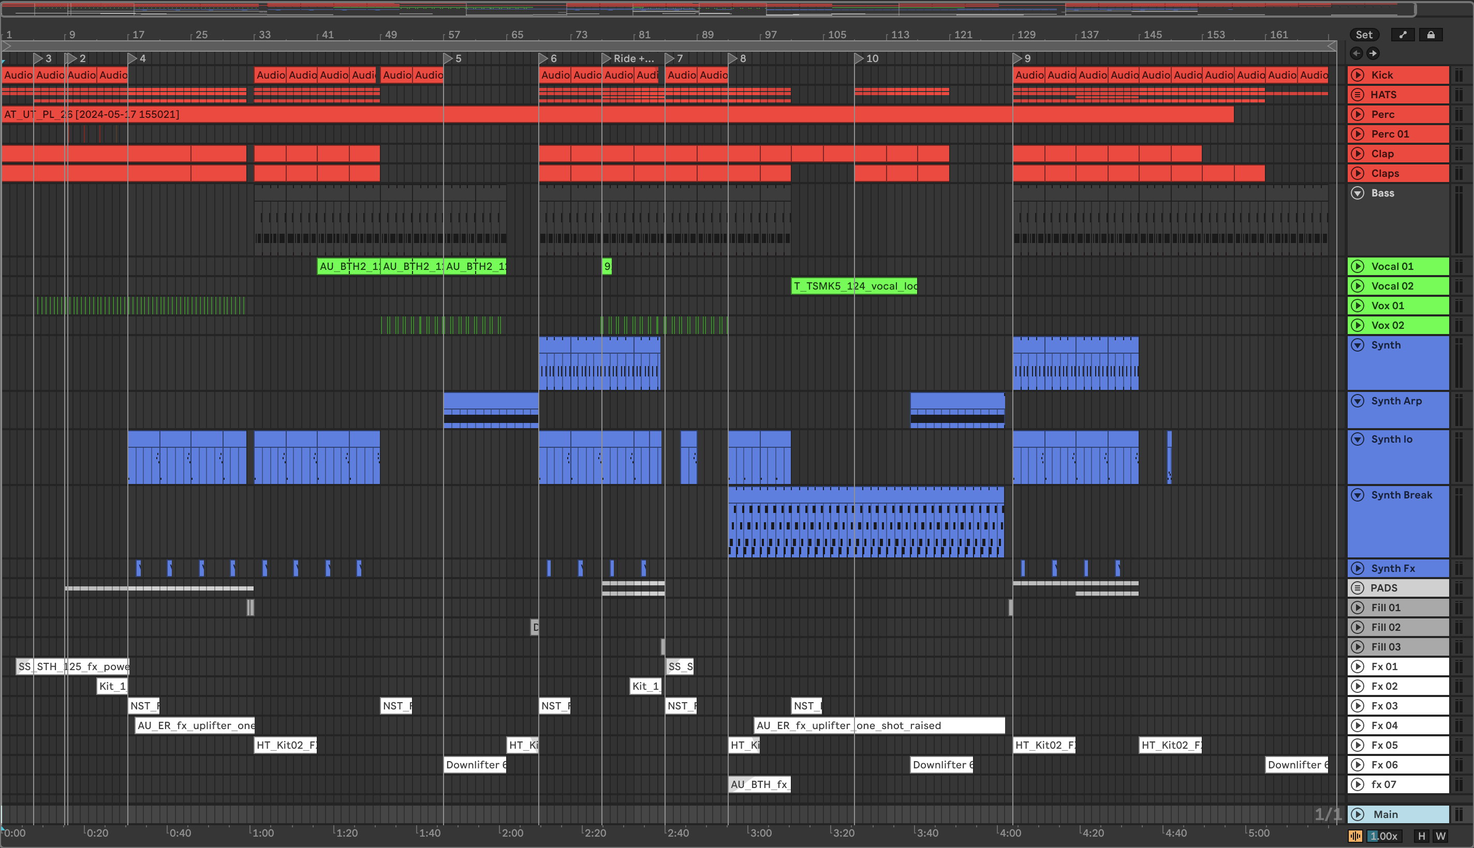1474x848 pixels.
Task: Jump to locator 9 in the arrangement
Action: [1022, 59]
